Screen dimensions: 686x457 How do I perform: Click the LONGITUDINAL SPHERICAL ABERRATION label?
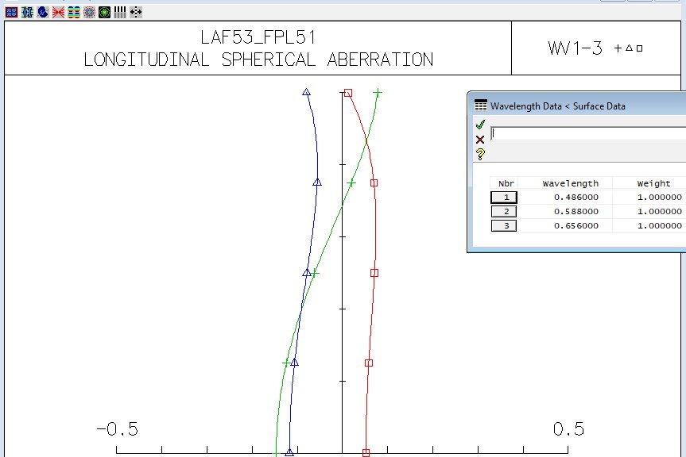[x=258, y=60]
